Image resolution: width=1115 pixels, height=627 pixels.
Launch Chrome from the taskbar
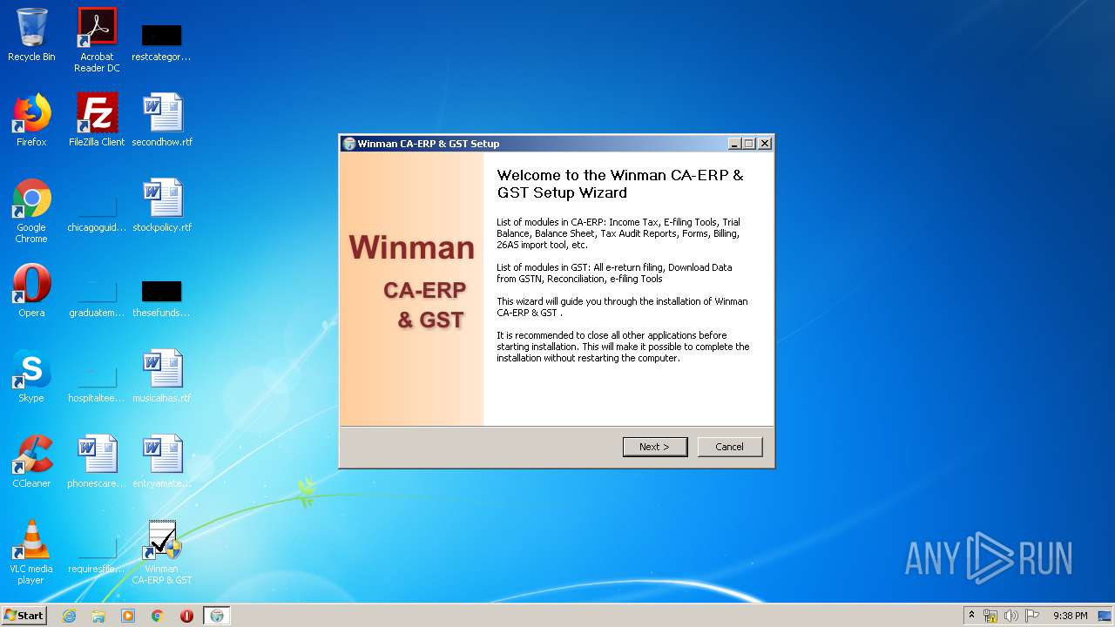(x=158, y=616)
